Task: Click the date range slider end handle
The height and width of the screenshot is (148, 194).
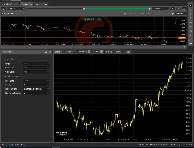Action: pos(150,9)
